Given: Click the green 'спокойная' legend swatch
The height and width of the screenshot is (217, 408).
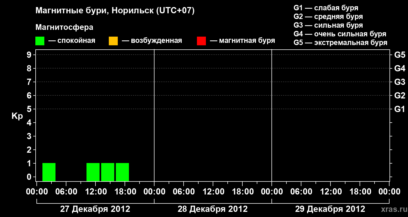Looking at the screenshot, I should click(40, 41).
